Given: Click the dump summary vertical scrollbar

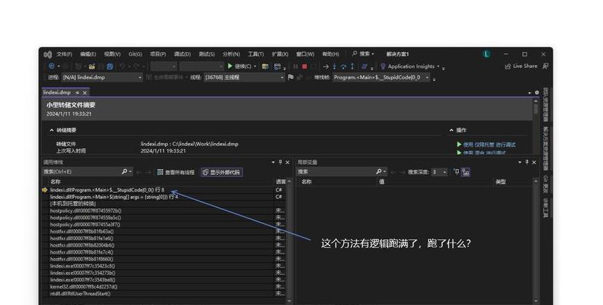Looking at the screenshot, I should coord(535,127).
